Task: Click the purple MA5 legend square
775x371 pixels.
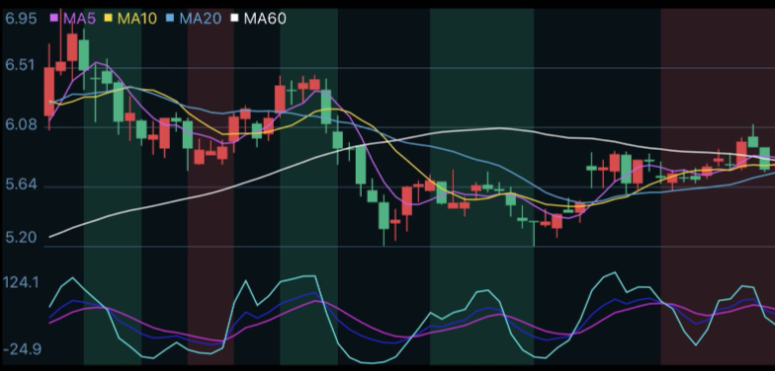Action: [54, 19]
